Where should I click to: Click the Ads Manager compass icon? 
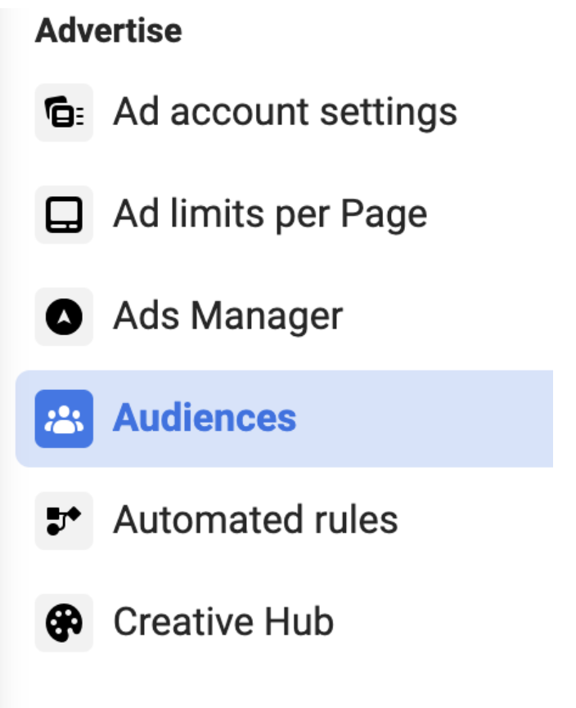(x=64, y=316)
